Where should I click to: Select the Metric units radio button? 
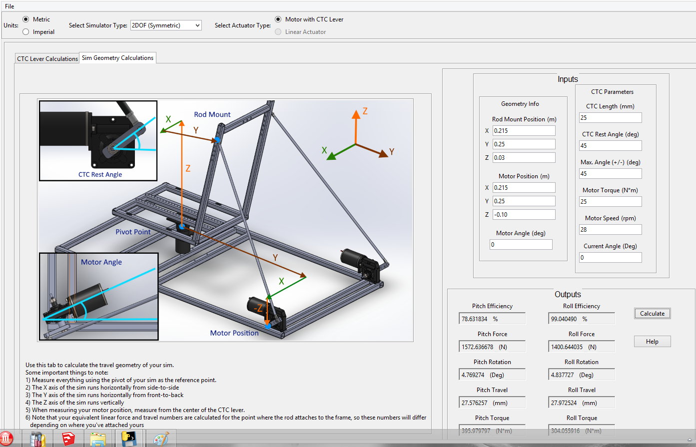(26, 19)
